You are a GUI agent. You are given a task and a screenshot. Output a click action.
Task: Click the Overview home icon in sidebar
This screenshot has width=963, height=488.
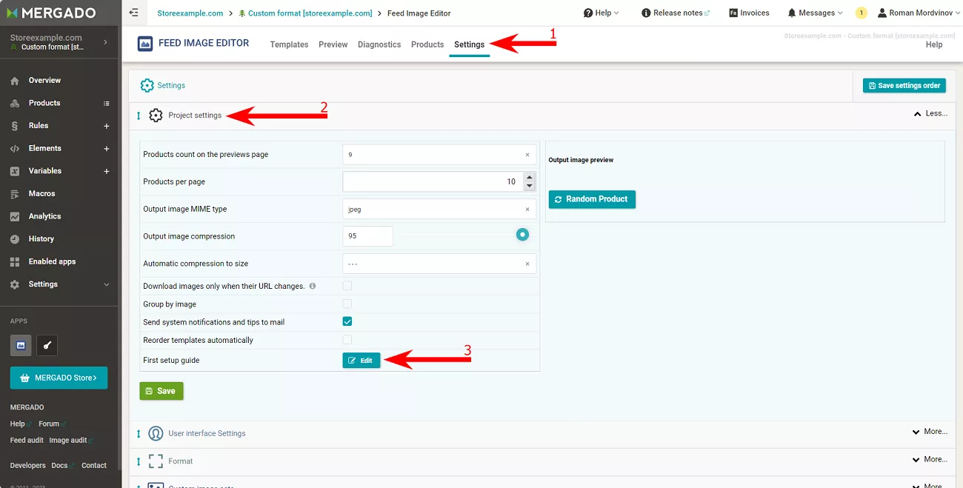[x=15, y=81]
